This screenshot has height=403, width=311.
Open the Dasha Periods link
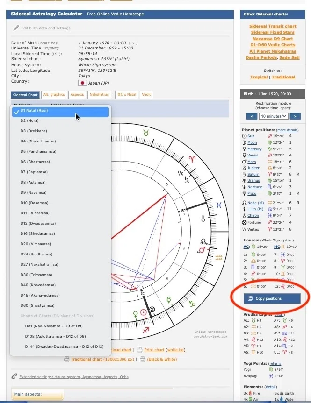261,57
